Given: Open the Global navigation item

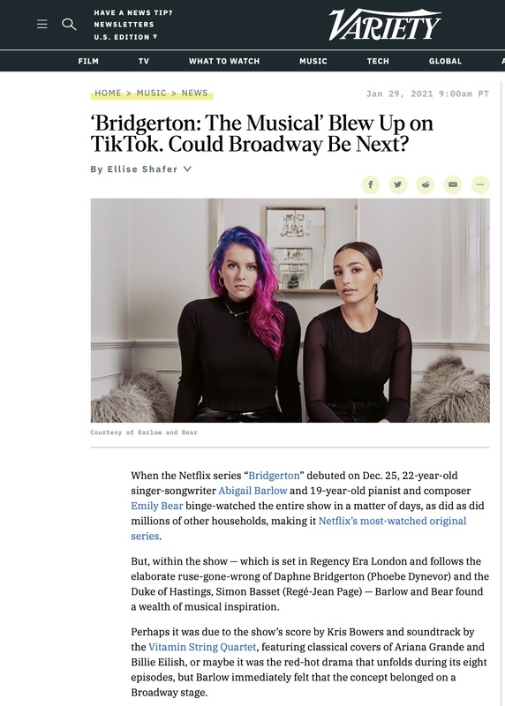Looking at the screenshot, I should (x=445, y=61).
